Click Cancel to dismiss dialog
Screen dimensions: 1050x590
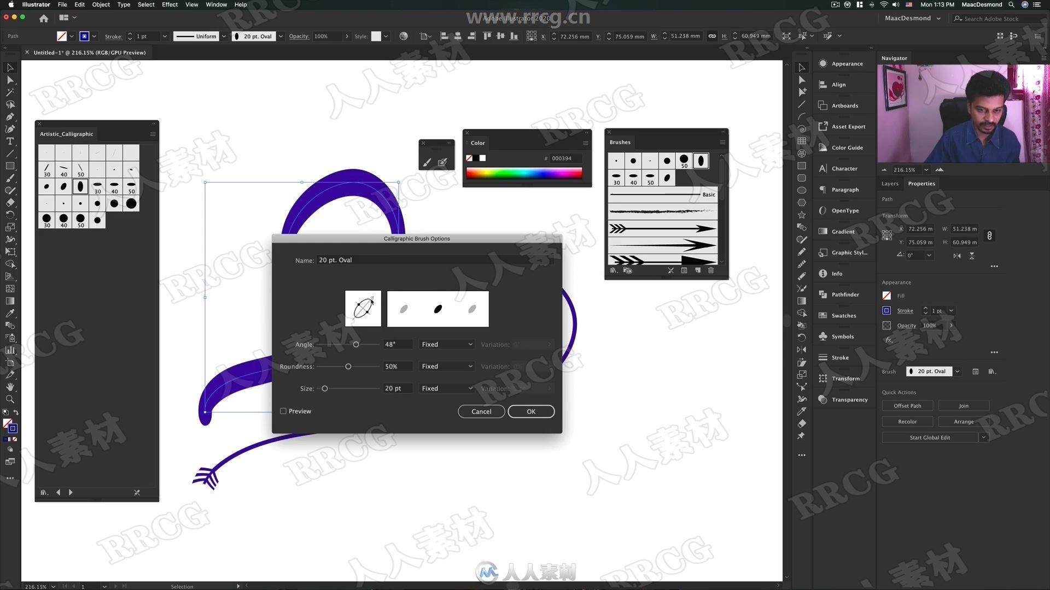pos(482,411)
